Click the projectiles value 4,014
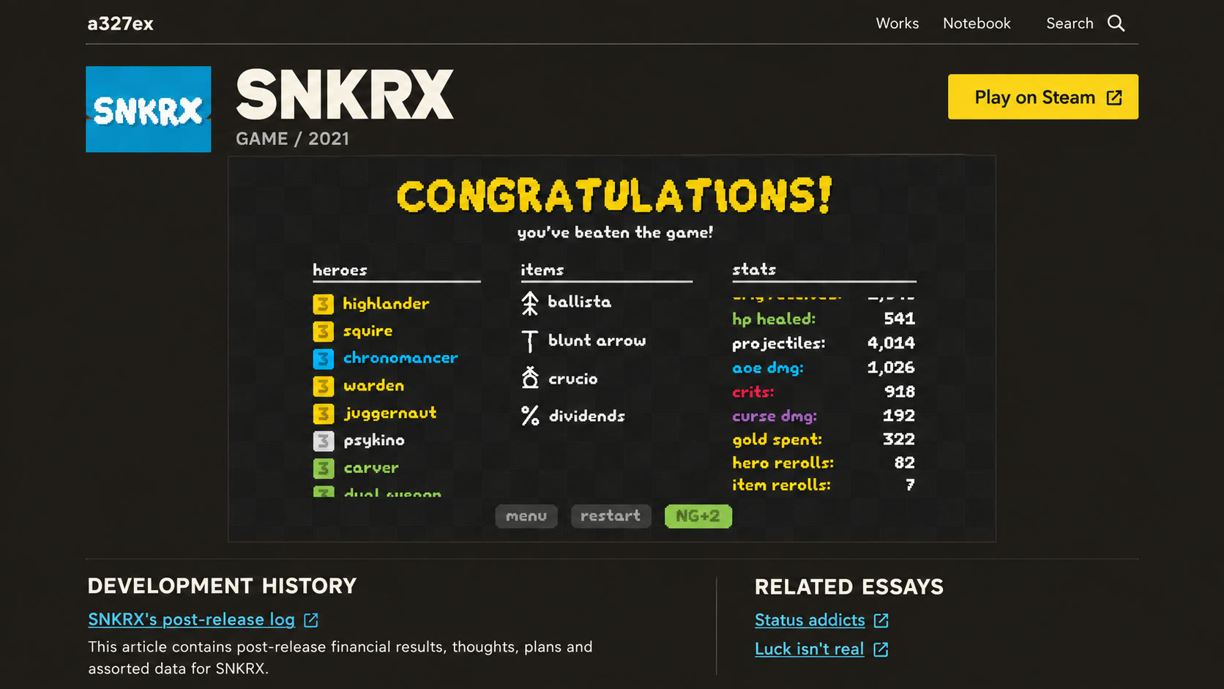This screenshot has height=689, width=1224. 891,343
